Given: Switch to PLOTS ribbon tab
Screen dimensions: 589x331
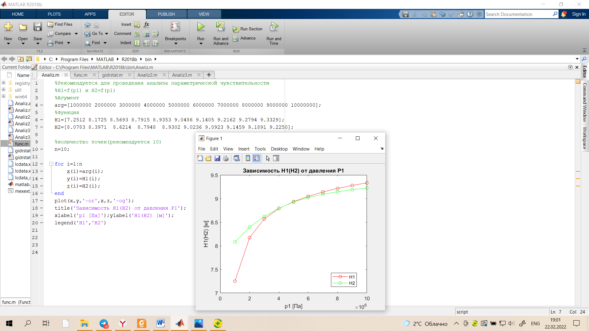Looking at the screenshot, I should coord(54,14).
